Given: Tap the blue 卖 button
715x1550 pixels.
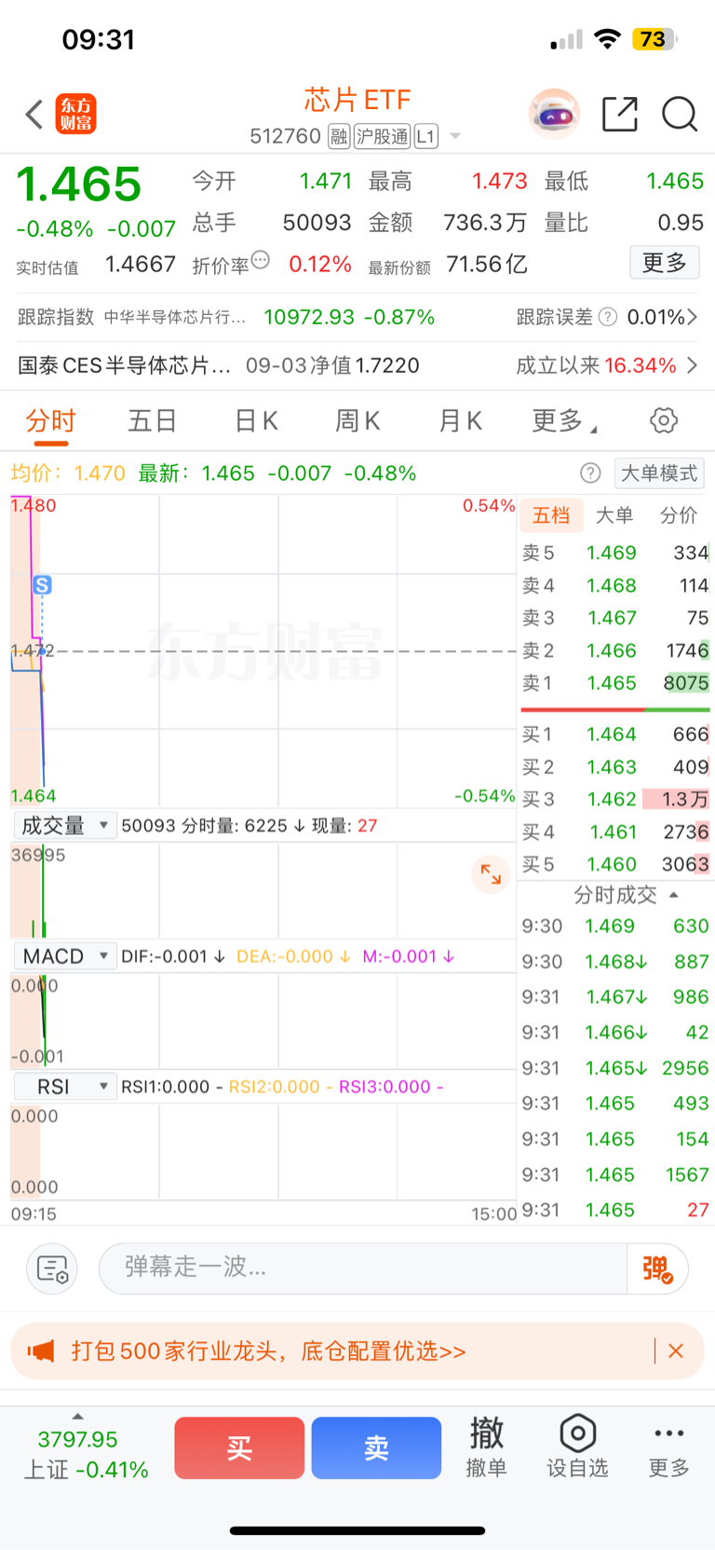Looking at the screenshot, I should coord(376,1447).
